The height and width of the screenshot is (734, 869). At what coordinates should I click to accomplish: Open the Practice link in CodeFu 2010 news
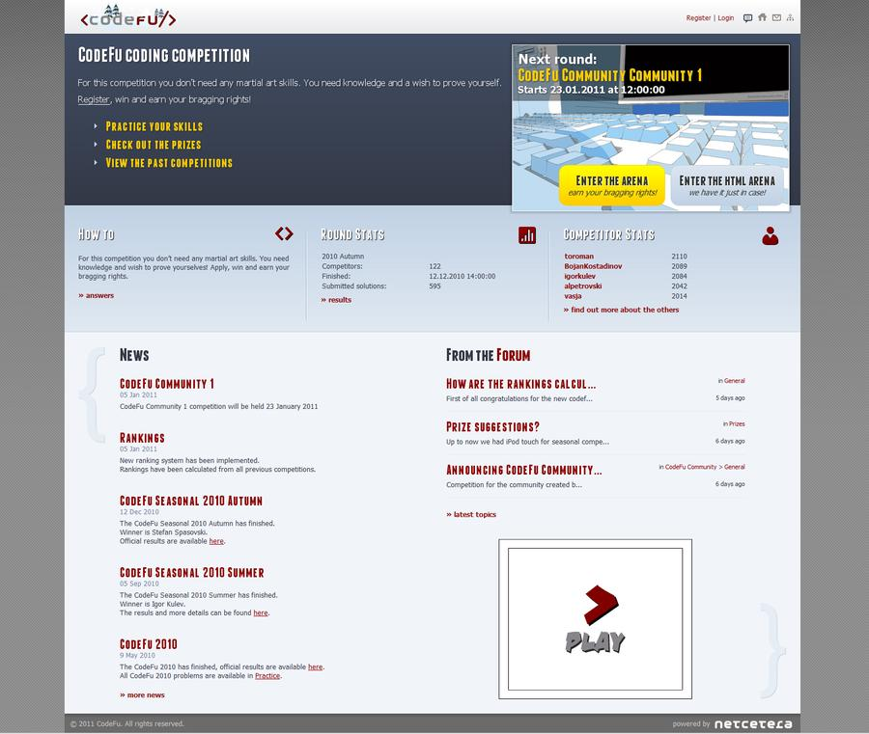pyautogui.click(x=267, y=676)
